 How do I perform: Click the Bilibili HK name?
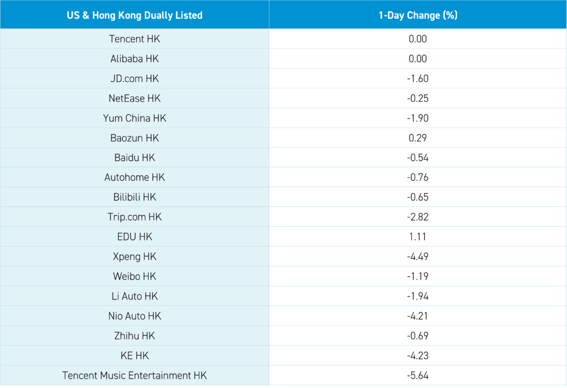pos(135,197)
